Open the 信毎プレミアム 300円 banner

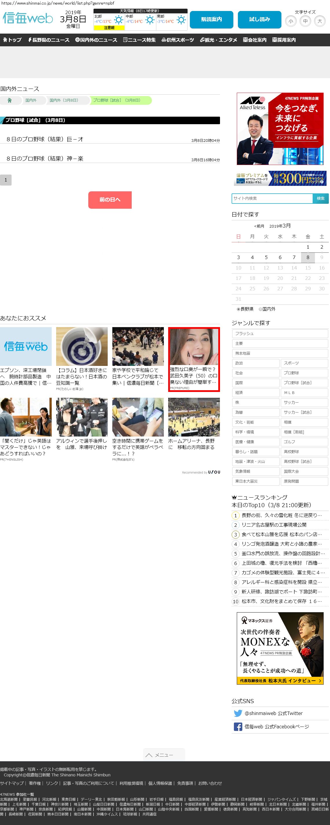point(280,178)
